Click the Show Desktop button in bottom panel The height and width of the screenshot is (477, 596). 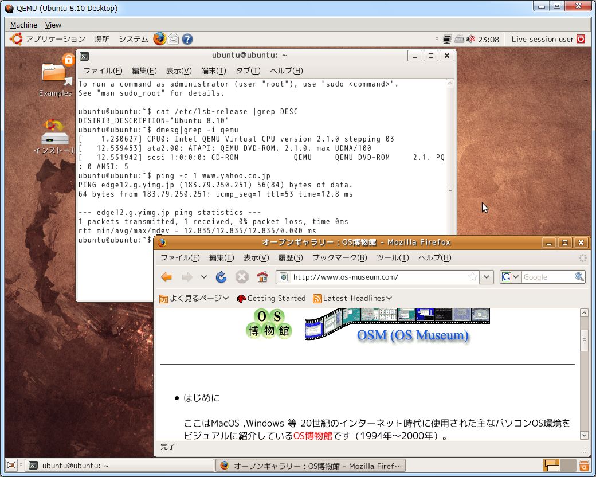coord(12,465)
